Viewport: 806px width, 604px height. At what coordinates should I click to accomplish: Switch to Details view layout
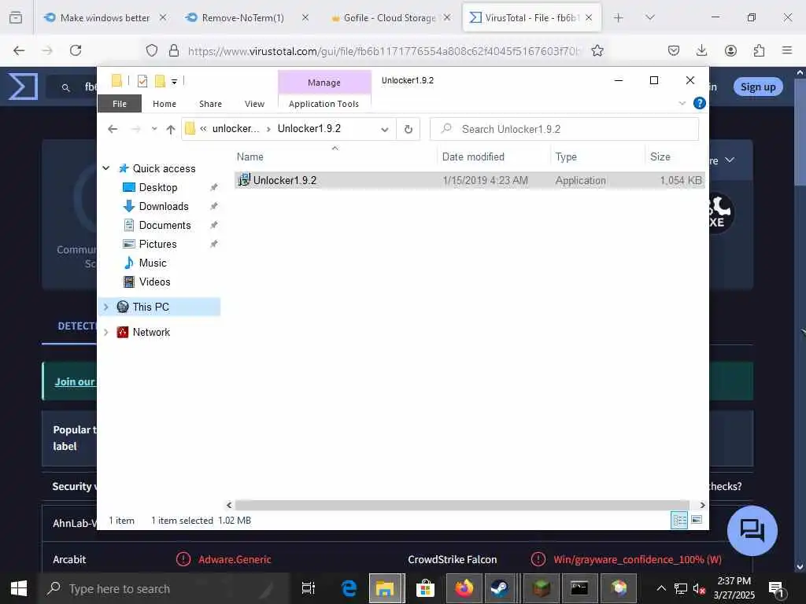[x=679, y=521]
